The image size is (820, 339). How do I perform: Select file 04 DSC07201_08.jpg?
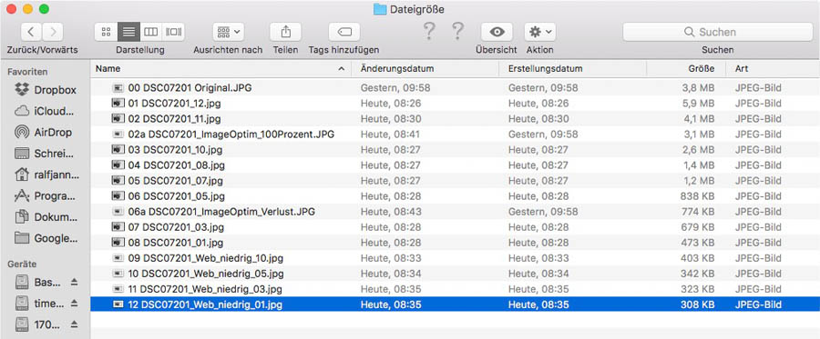click(x=455, y=165)
